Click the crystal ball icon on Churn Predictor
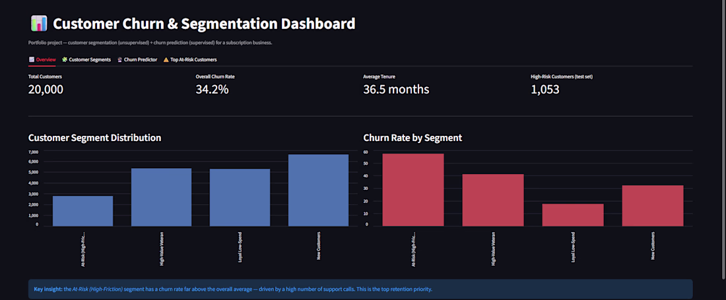Image resolution: width=726 pixels, height=300 pixels. coord(120,59)
